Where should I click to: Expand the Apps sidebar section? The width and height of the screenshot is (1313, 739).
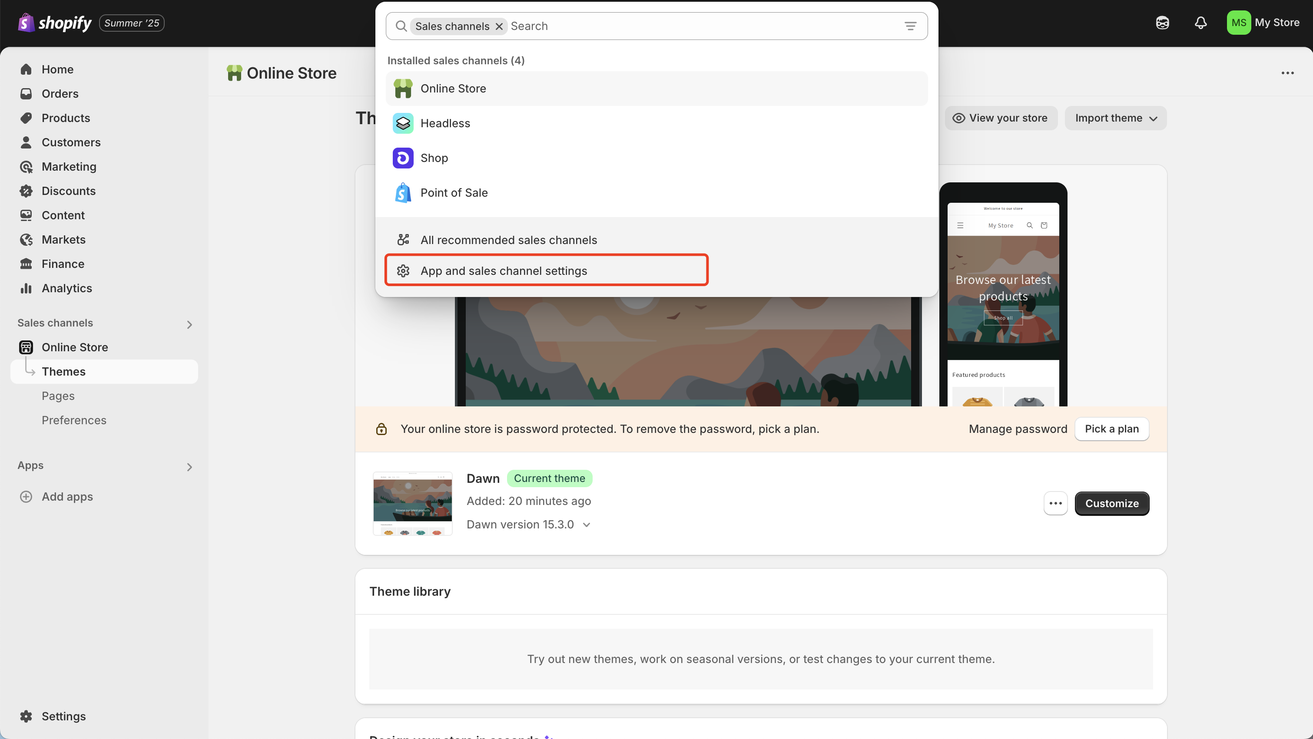pos(189,467)
